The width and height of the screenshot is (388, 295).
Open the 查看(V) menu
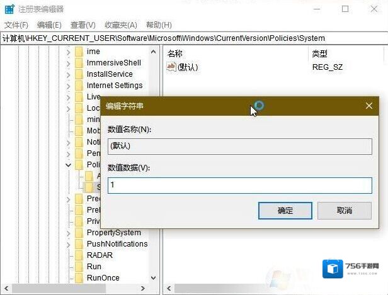point(83,25)
